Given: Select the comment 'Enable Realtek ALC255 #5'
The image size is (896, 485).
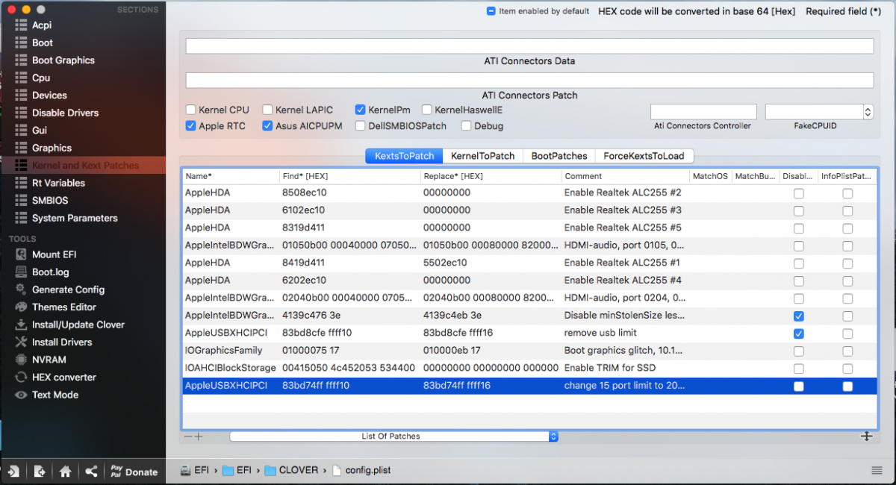Looking at the screenshot, I should (623, 228).
